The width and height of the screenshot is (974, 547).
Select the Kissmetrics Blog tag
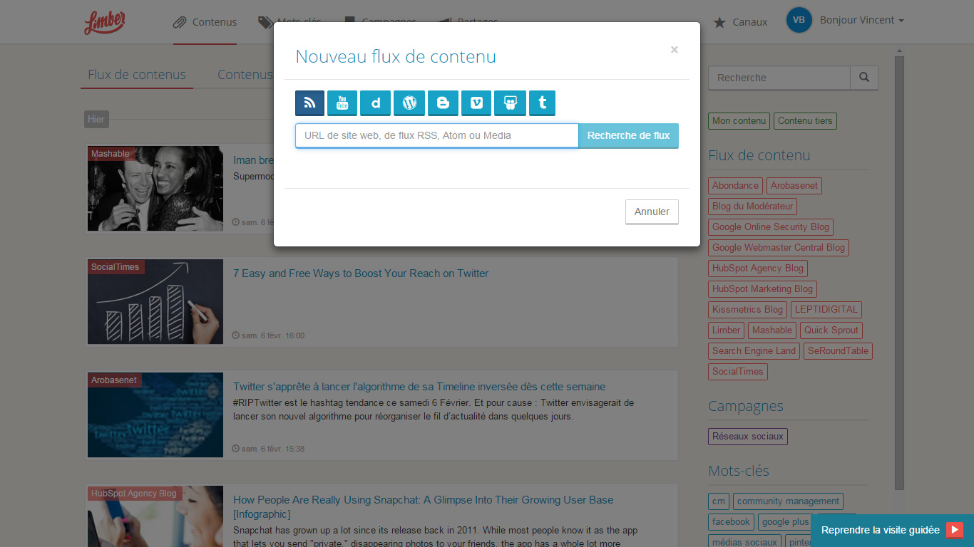coord(747,310)
